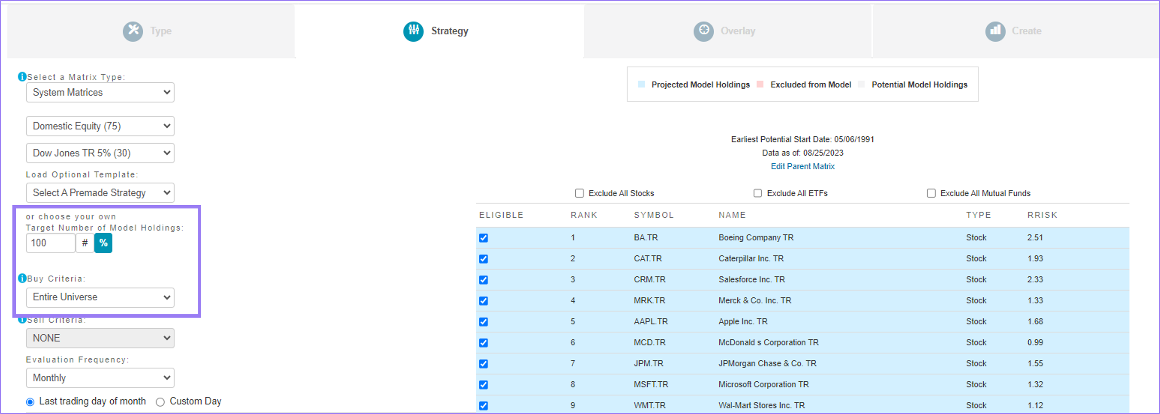The height and width of the screenshot is (414, 1160).
Task: Open the Sell Criteria NONE dropdown
Action: (100, 338)
